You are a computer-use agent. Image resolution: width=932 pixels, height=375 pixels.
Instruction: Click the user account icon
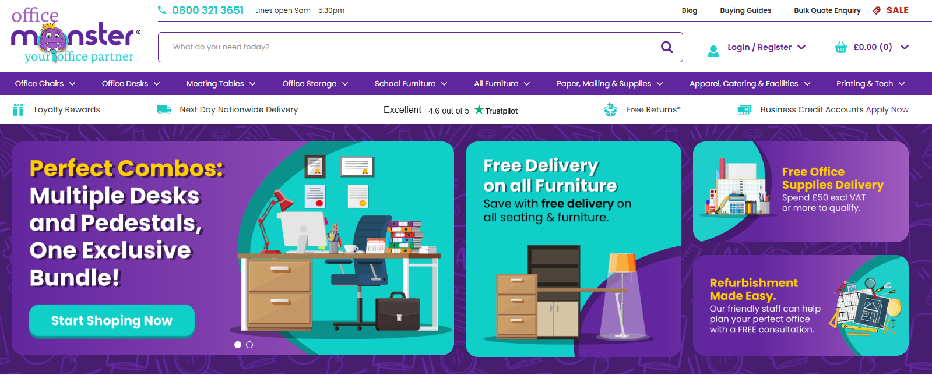click(713, 51)
